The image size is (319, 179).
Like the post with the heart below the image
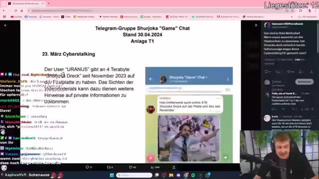point(131,167)
